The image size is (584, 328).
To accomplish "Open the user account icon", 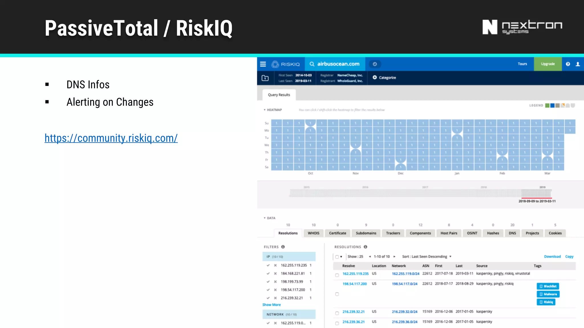I will pos(578,64).
